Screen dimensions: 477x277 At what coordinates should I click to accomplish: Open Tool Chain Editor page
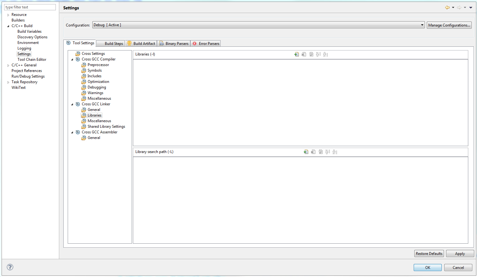tap(32, 60)
